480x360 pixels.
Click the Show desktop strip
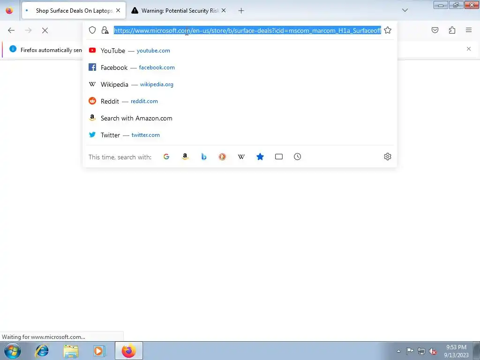[476, 351]
